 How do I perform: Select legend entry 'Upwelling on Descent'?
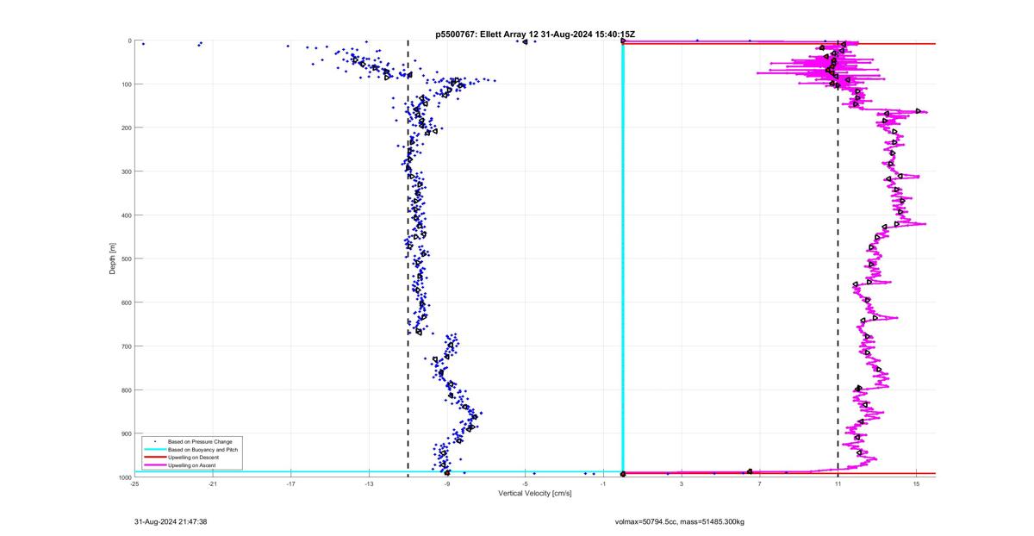(x=193, y=457)
